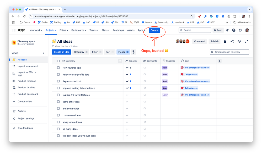Click the Publish button

coord(214,41)
